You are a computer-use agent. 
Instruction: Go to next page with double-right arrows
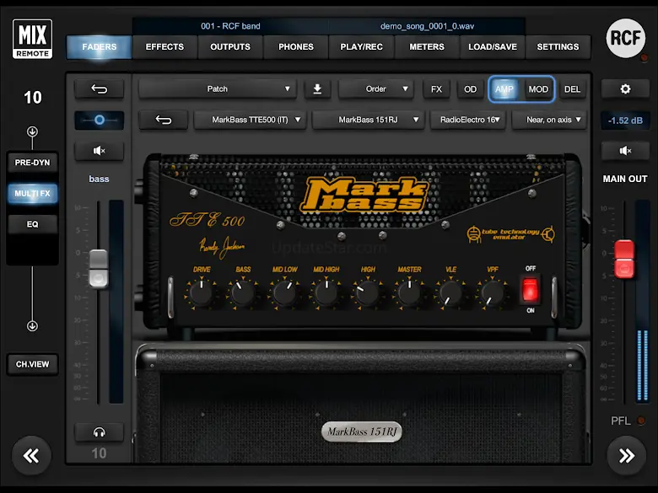(626, 456)
